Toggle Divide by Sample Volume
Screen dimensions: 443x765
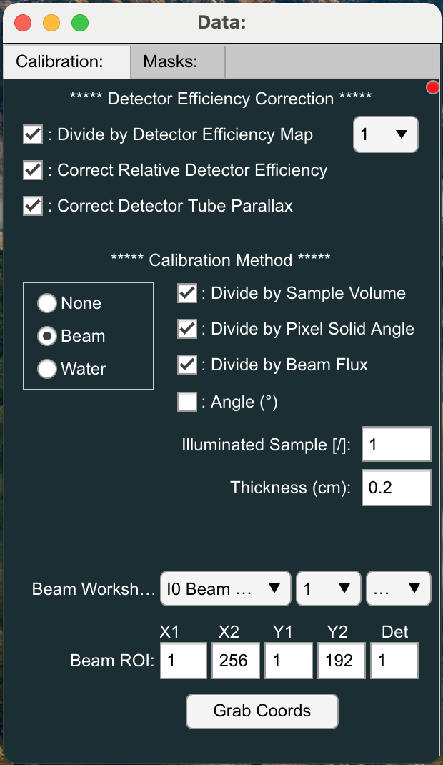tap(187, 293)
